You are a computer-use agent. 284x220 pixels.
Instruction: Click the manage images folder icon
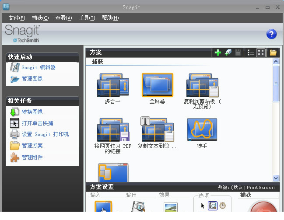(15, 79)
